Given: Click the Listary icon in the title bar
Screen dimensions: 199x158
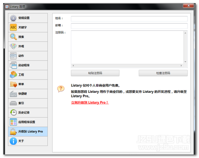Looking at the screenshot, I should 7,7.
